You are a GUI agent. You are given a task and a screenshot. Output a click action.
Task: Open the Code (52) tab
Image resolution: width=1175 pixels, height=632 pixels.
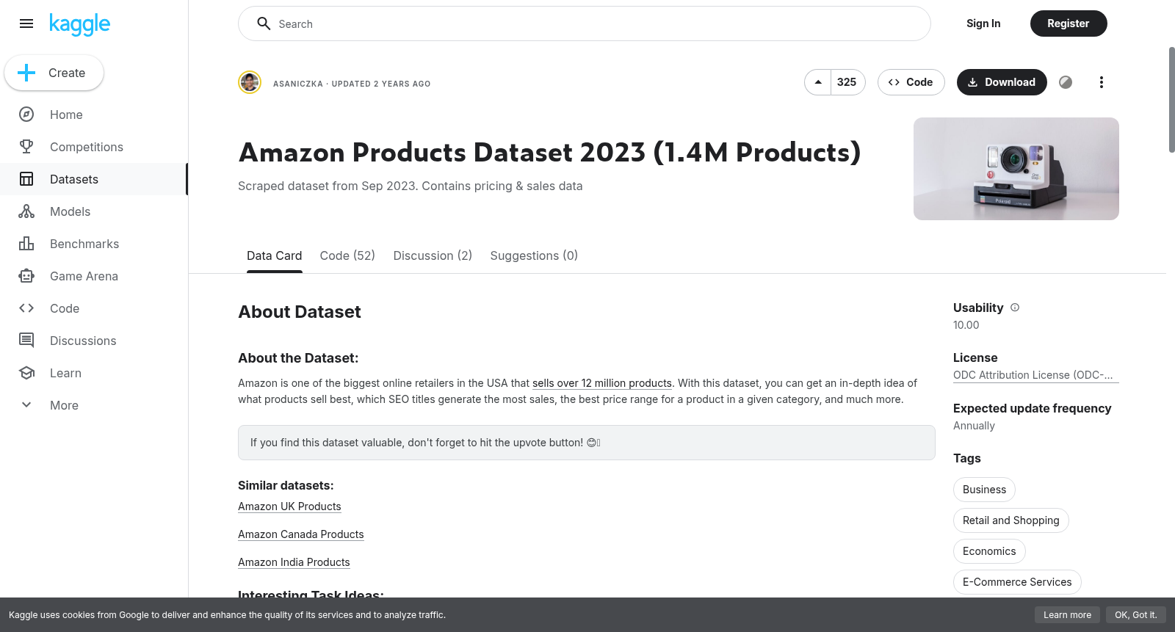[347, 255]
